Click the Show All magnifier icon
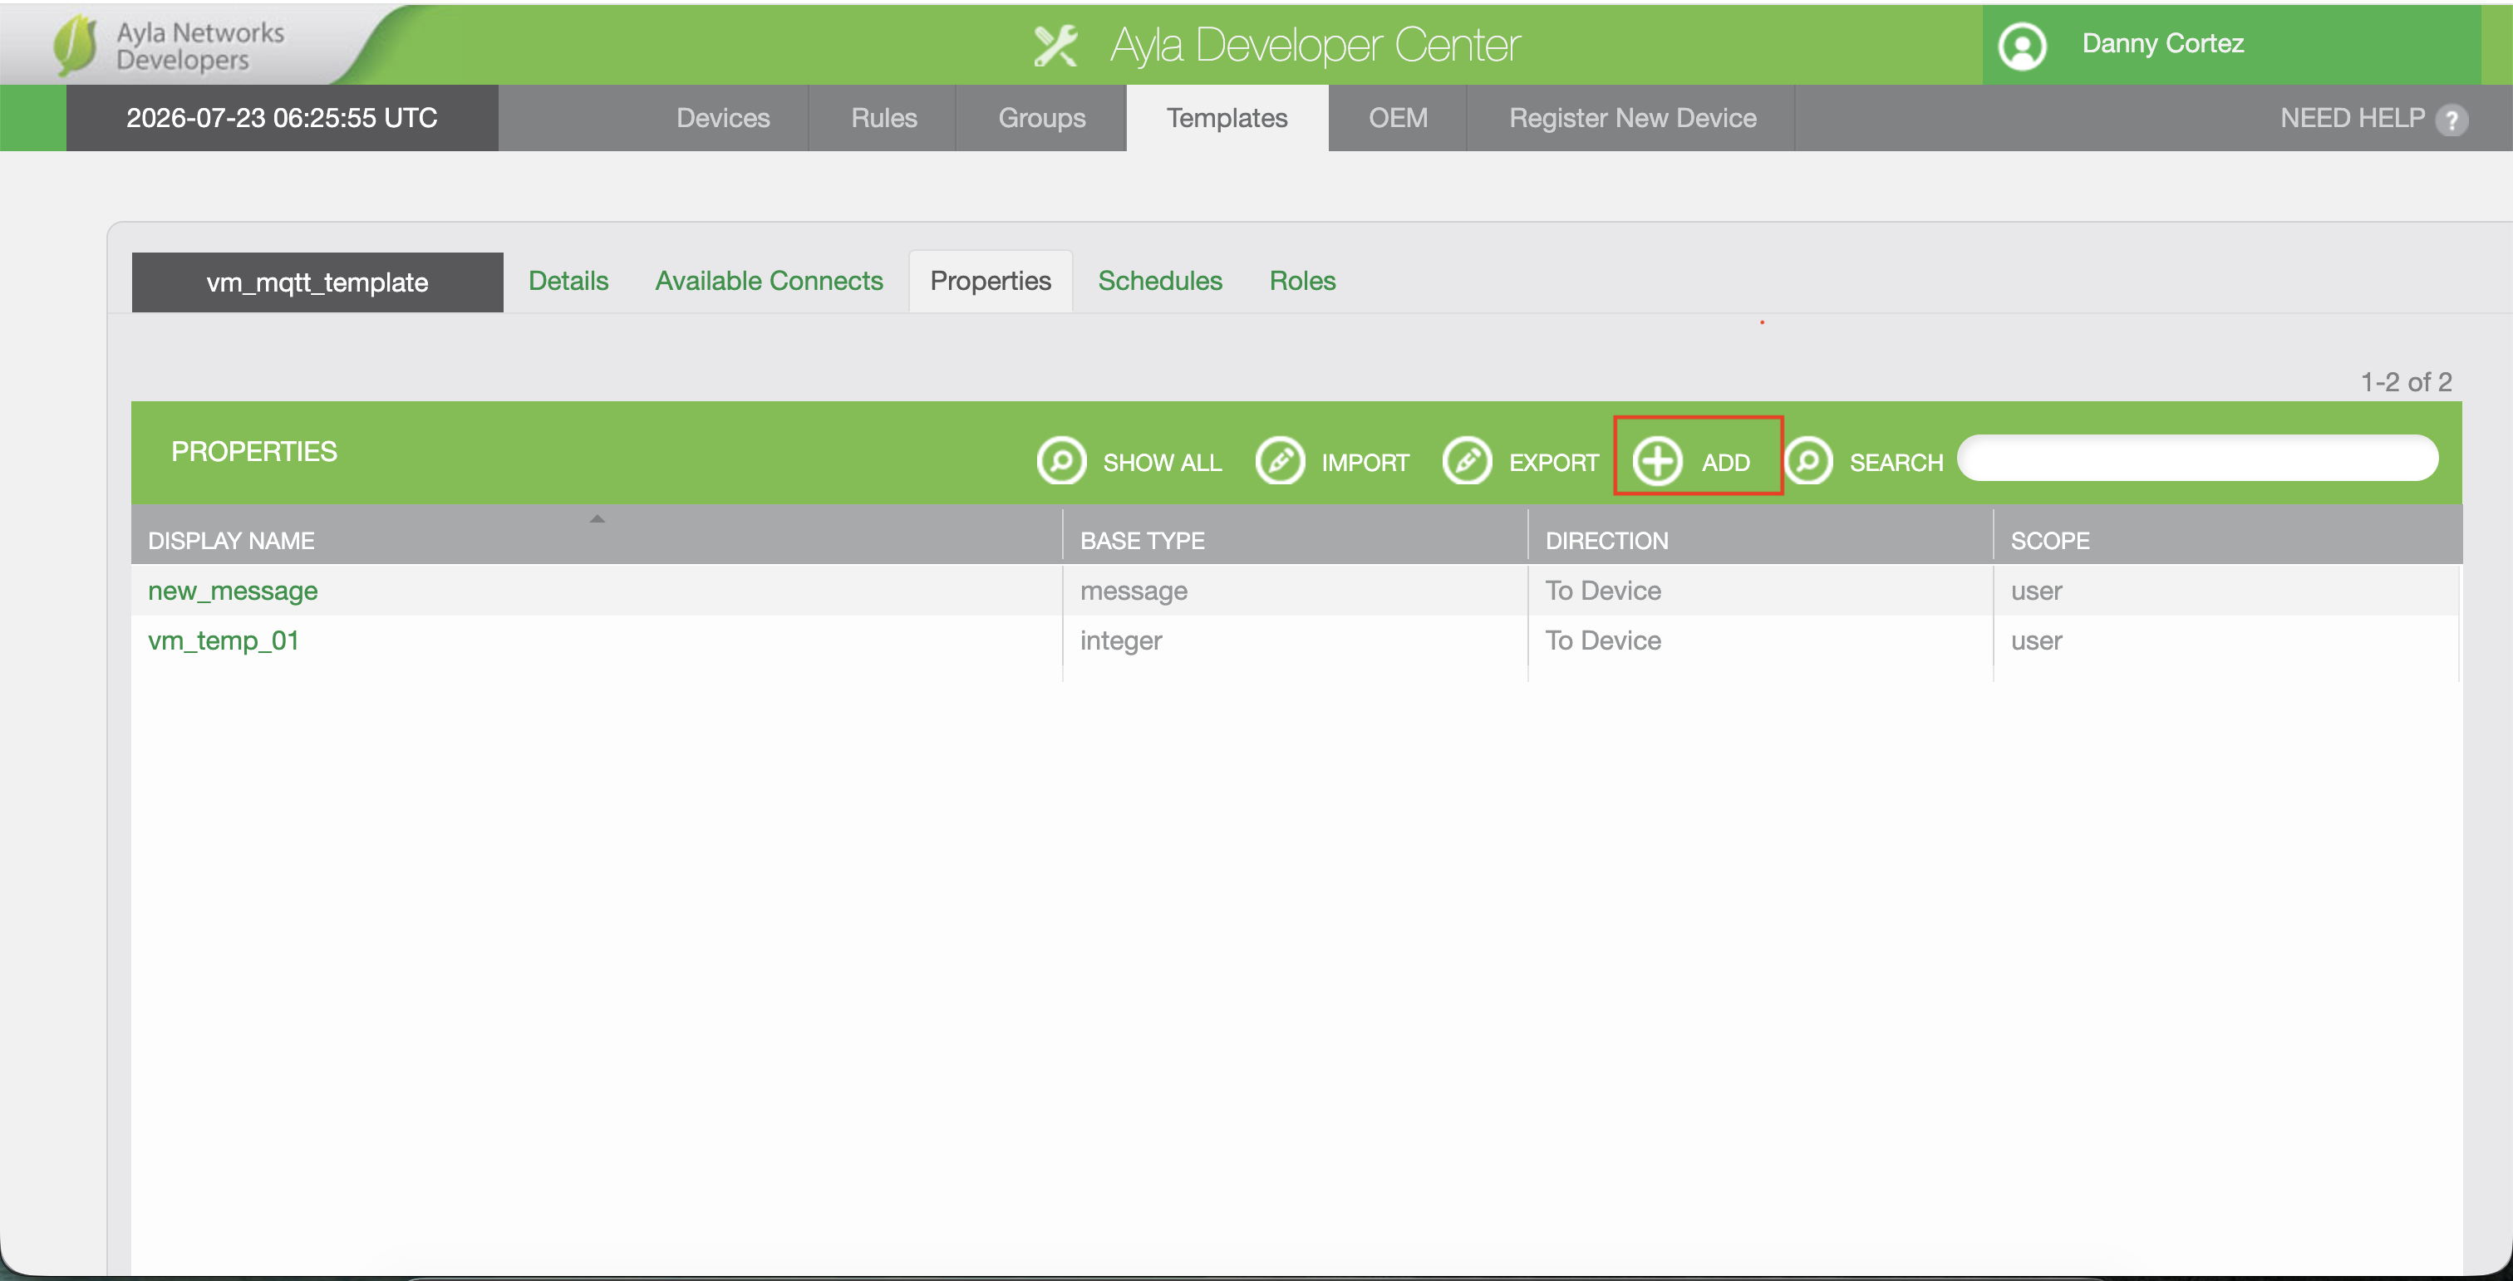This screenshot has width=2513, height=1281. [x=1061, y=460]
